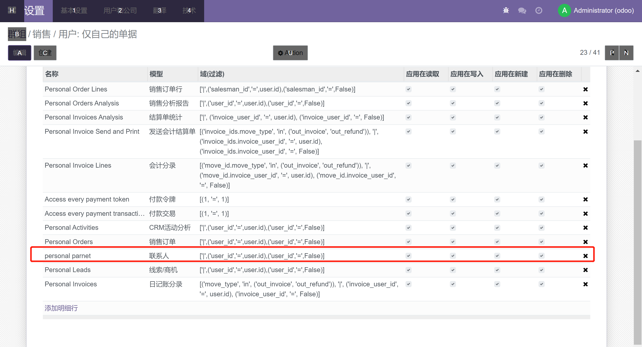Screen dimensions: 642x347
Task: Remove the Personal Leads rule row
Action: point(585,270)
